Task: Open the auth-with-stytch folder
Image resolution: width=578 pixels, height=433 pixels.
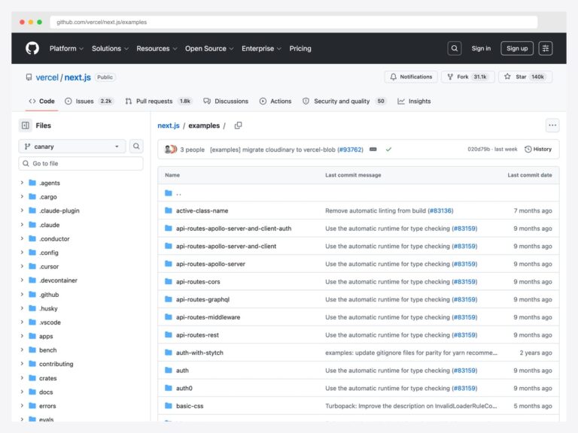Action: tap(199, 353)
